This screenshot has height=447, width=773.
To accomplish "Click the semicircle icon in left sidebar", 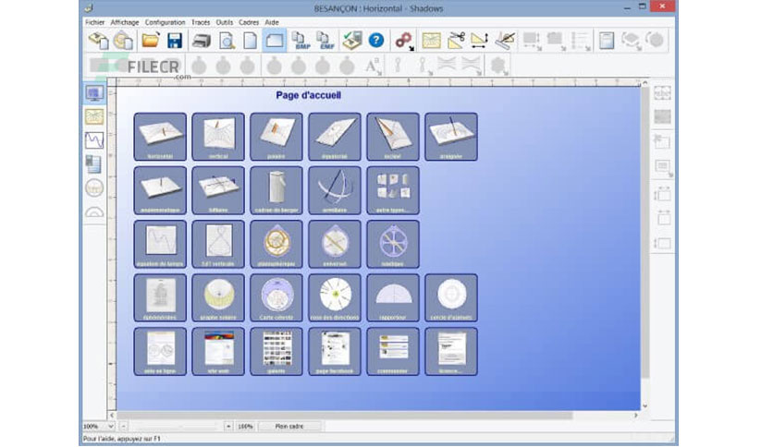I will pyautogui.click(x=94, y=211).
